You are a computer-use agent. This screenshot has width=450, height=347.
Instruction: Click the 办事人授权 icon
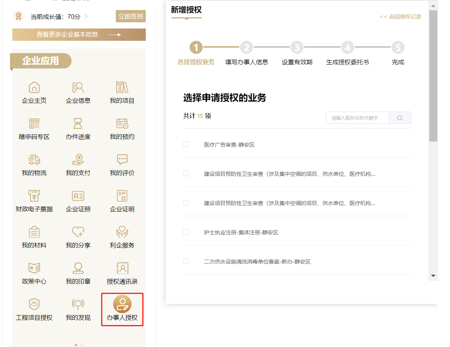(x=122, y=305)
